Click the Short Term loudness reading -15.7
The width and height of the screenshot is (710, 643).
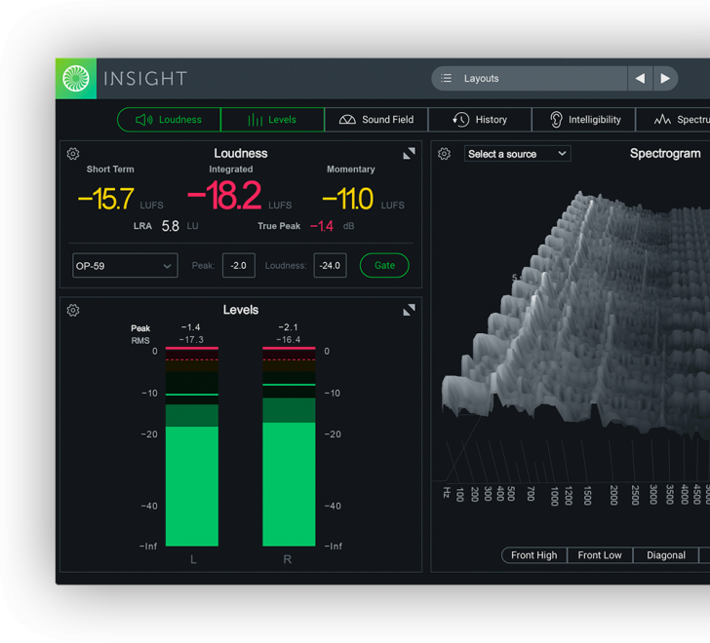pyautogui.click(x=106, y=199)
